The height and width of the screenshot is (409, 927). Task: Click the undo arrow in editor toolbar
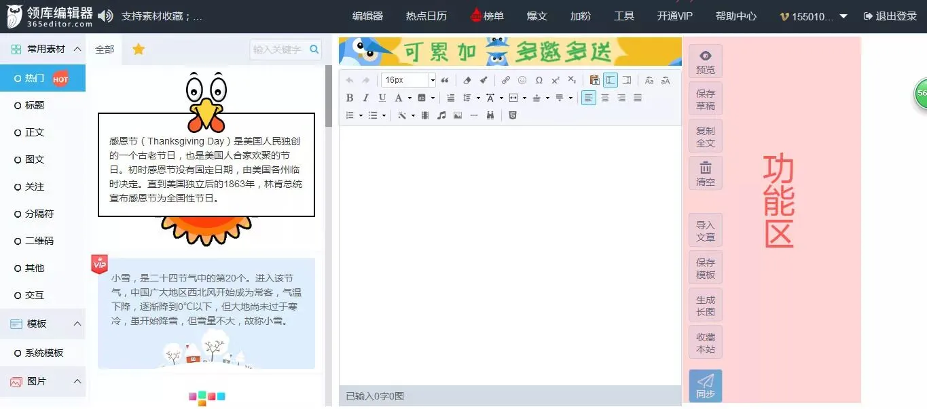point(350,80)
